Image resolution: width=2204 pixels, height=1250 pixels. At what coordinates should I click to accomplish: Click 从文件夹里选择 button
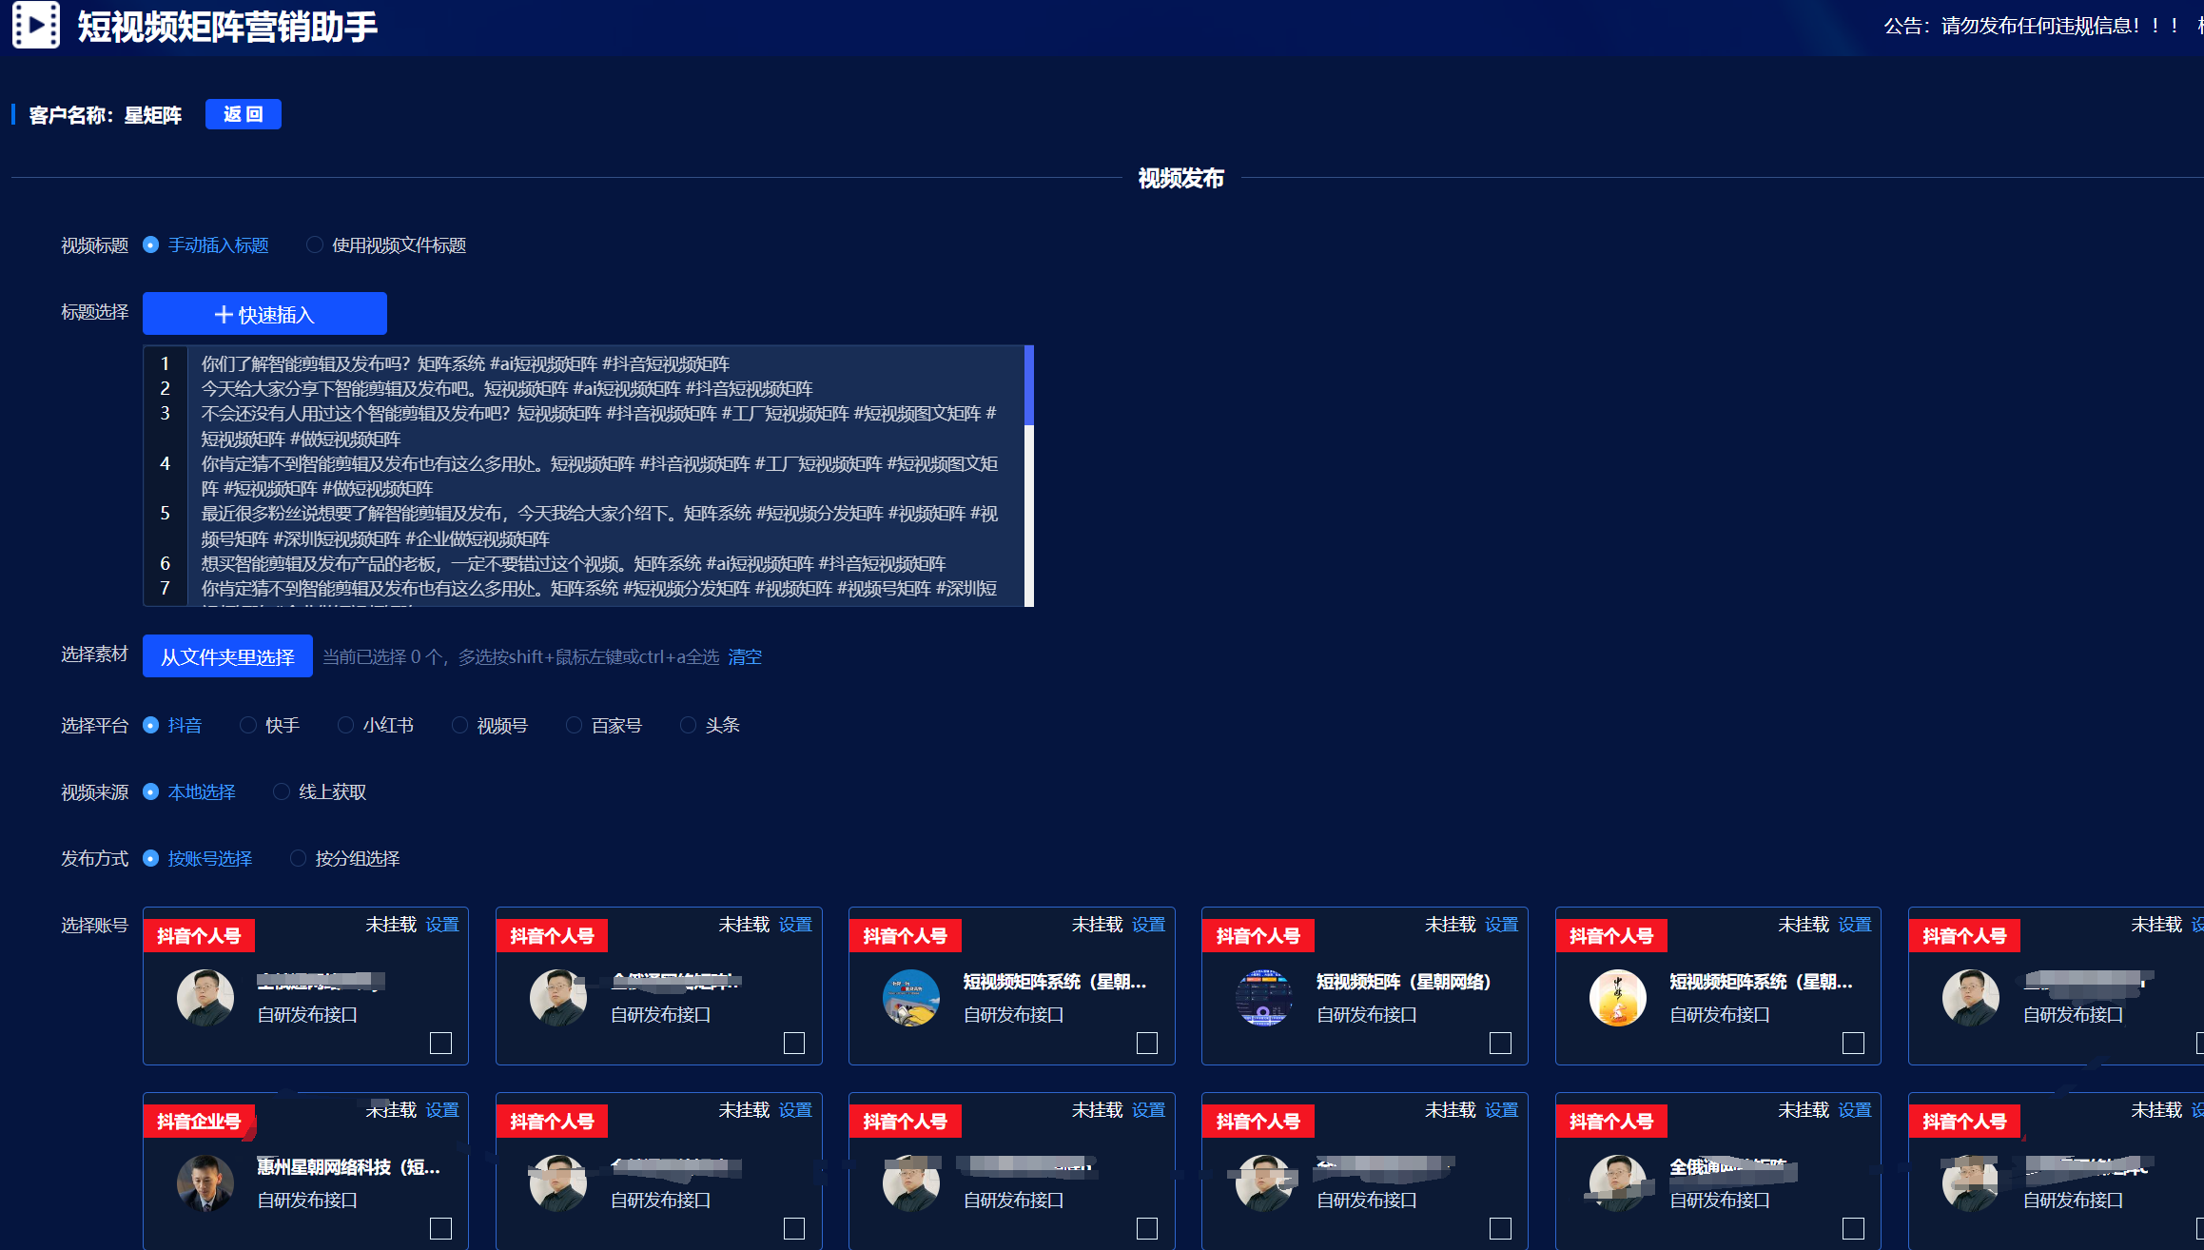pos(227,656)
